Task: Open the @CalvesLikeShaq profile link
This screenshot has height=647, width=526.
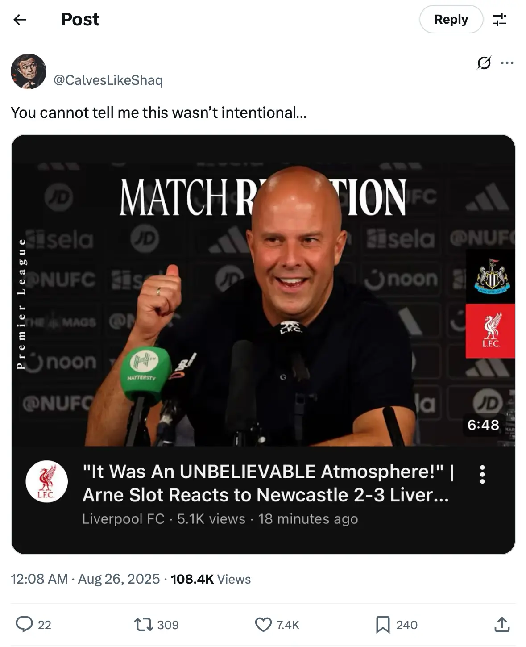Action: coord(108,80)
